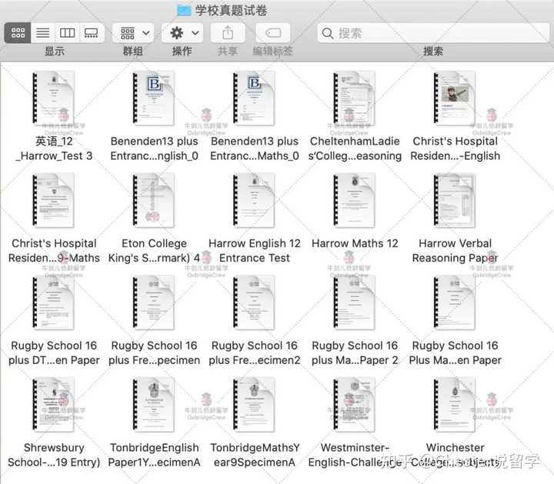Image resolution: width=554 pixels, height=484 pixels.
Task: Click filename Rugby School 16 Plus Ma...en Paper
Action: [x=455, y=352]
